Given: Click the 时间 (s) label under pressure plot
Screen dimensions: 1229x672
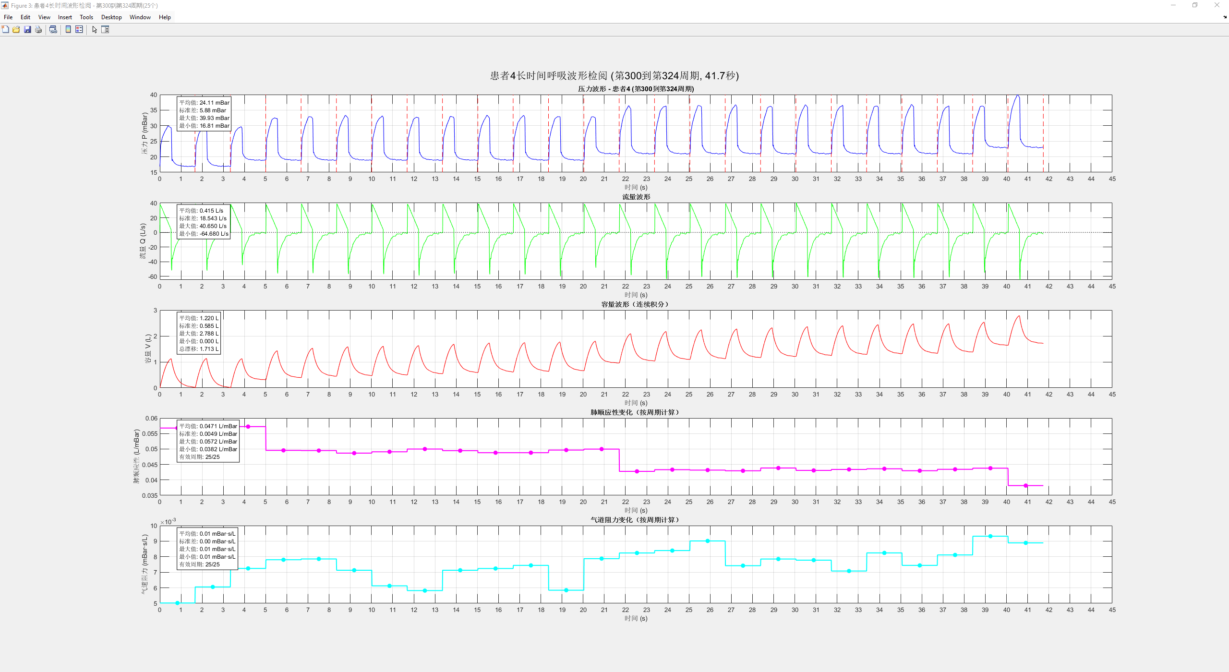Looking at the screenshot, I should [636, 187].
